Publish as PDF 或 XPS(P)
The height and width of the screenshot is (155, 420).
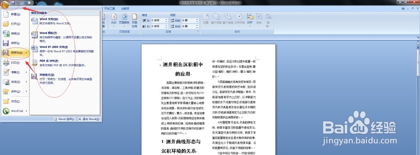click(64, 63)
